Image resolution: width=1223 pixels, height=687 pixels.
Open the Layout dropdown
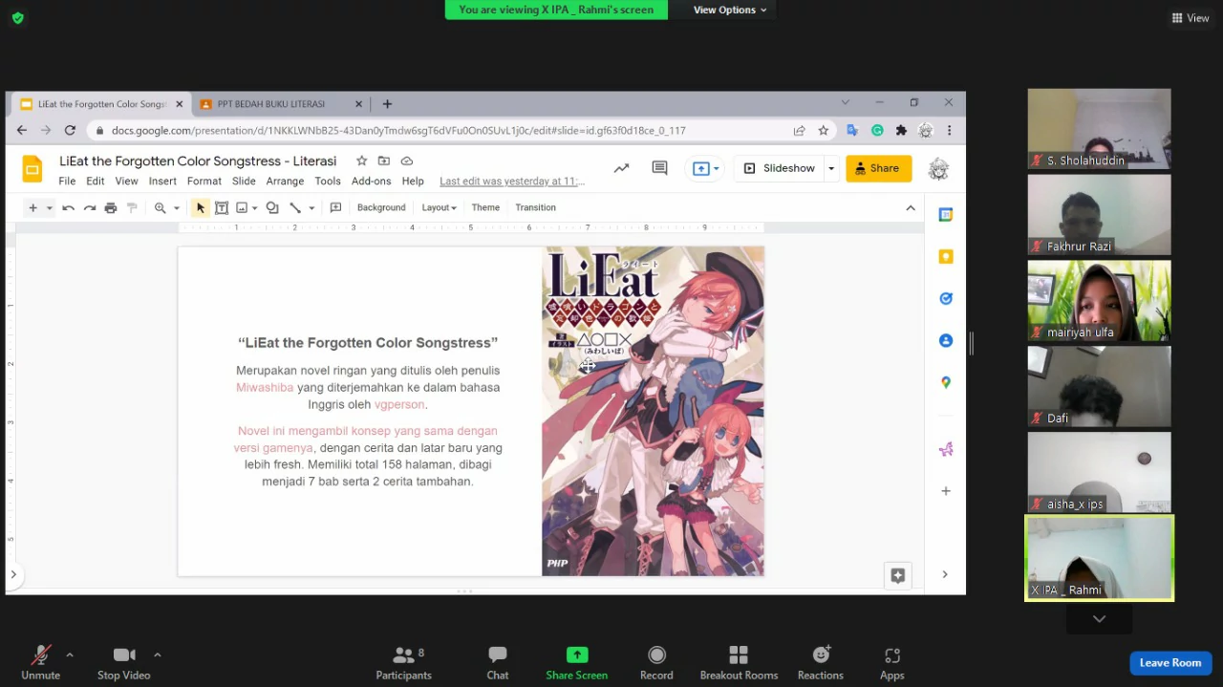tap(440, 207)
